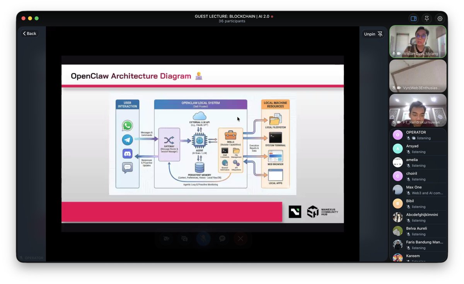Image resolution: width=464 pixels, height=284 pixels.
Task: Open the chat bubble in call controls
Action: click(x=222, y=239)
